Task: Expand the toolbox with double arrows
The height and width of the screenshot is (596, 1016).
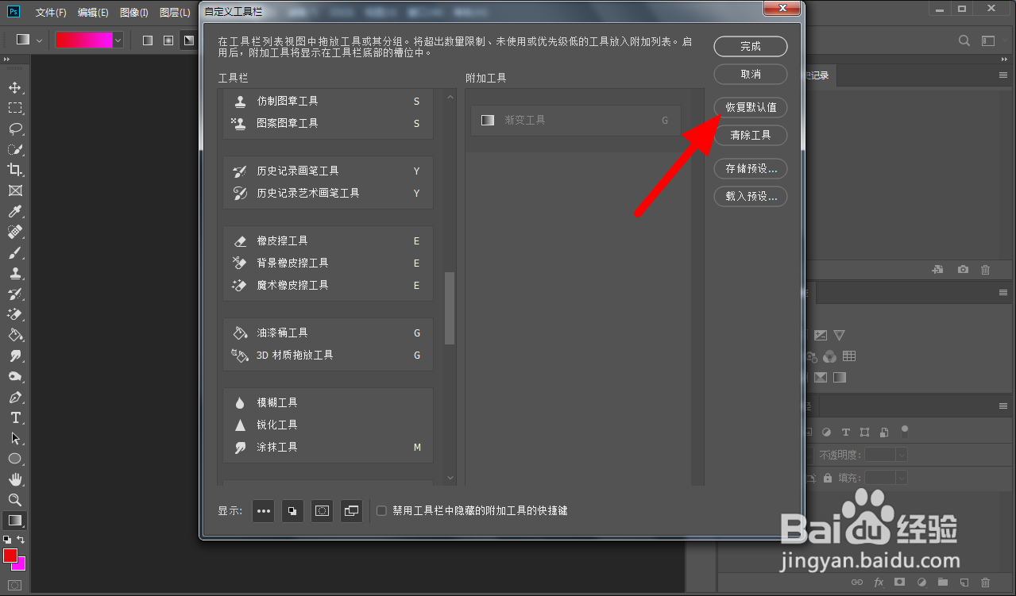Action: 6,60
